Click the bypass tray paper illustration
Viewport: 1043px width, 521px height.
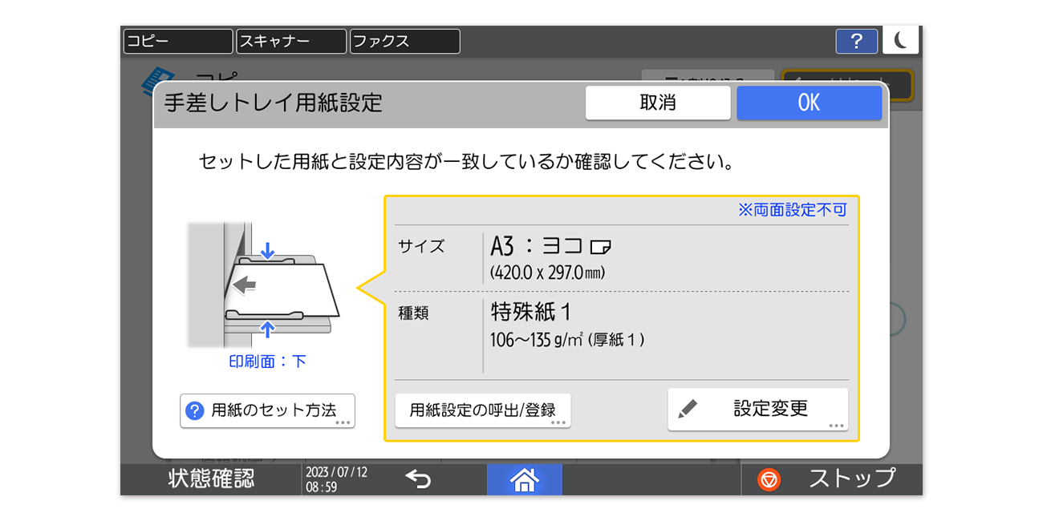pos(264,285)
